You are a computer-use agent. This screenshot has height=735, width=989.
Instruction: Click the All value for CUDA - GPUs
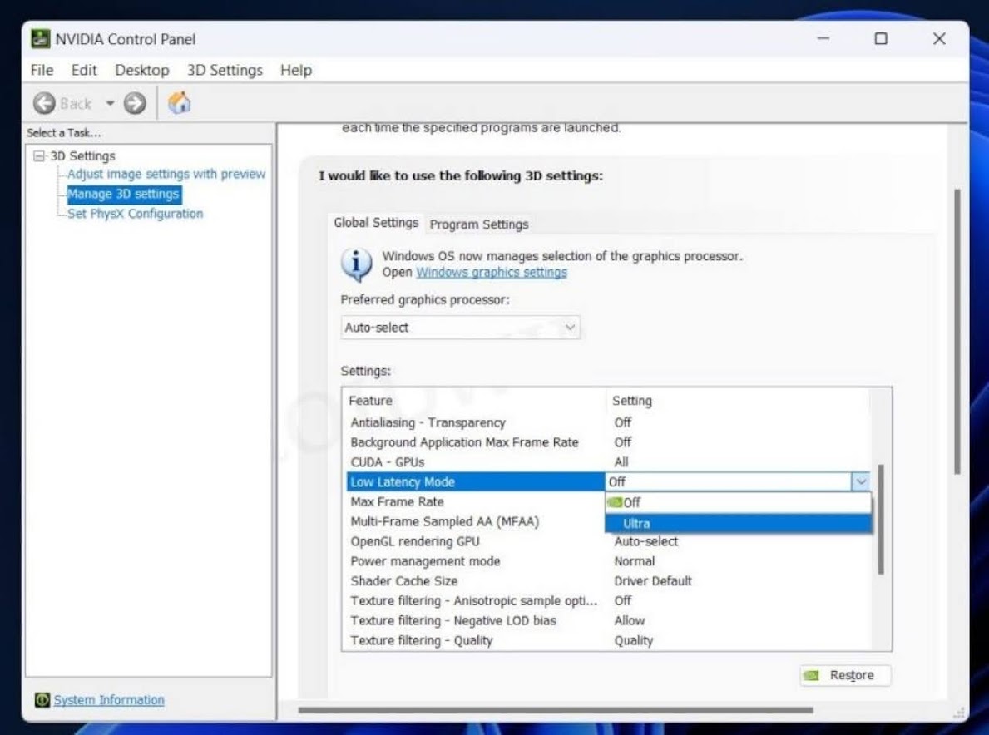tap(621, 462)
